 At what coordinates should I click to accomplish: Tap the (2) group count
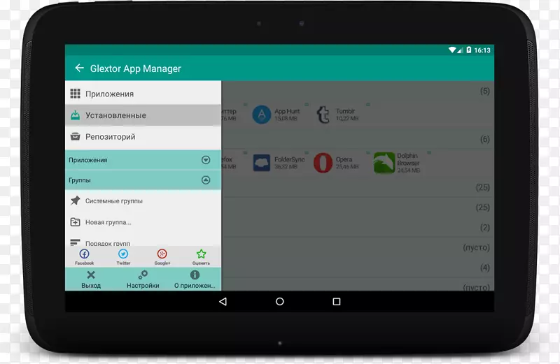point(484,228)
